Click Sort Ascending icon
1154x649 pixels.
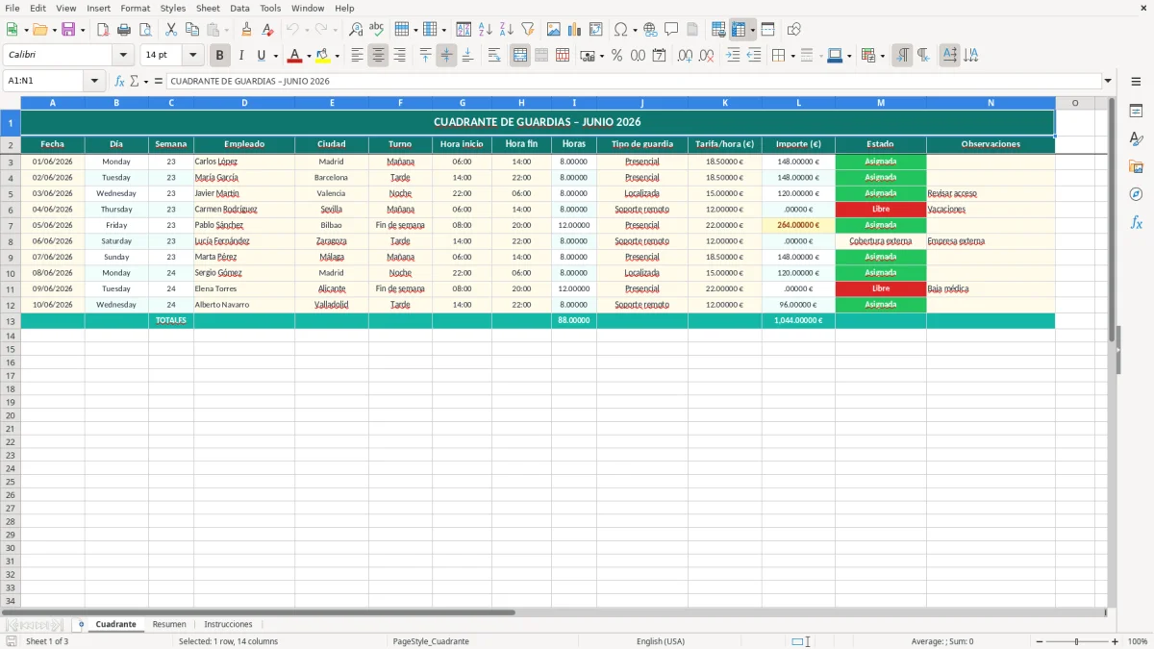click(x=485, y=30)
